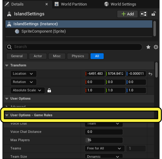The image size is (162, 159).
Task: Click the Blueprint/hierarchy icon next to Add
Action: (144, 14)
